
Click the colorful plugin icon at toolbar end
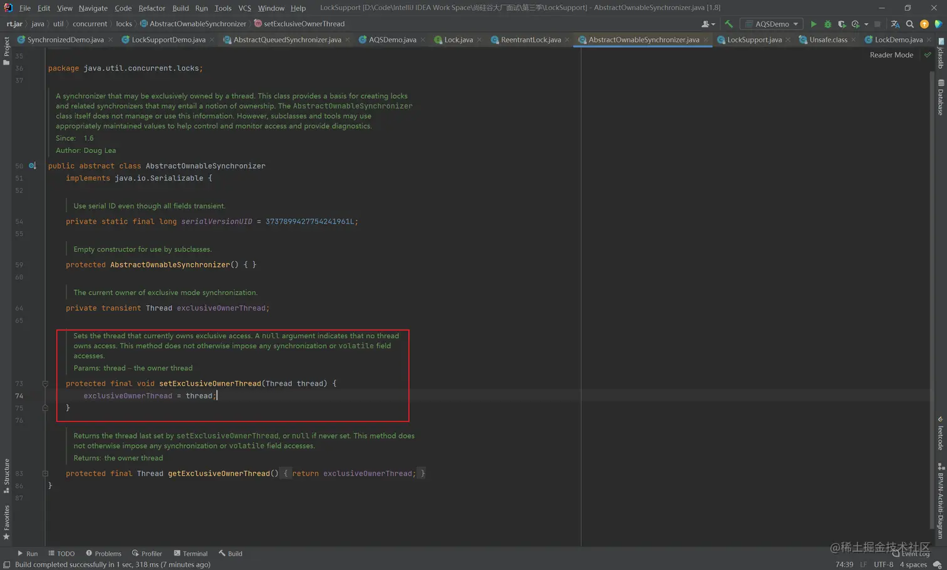coord(938,24)
